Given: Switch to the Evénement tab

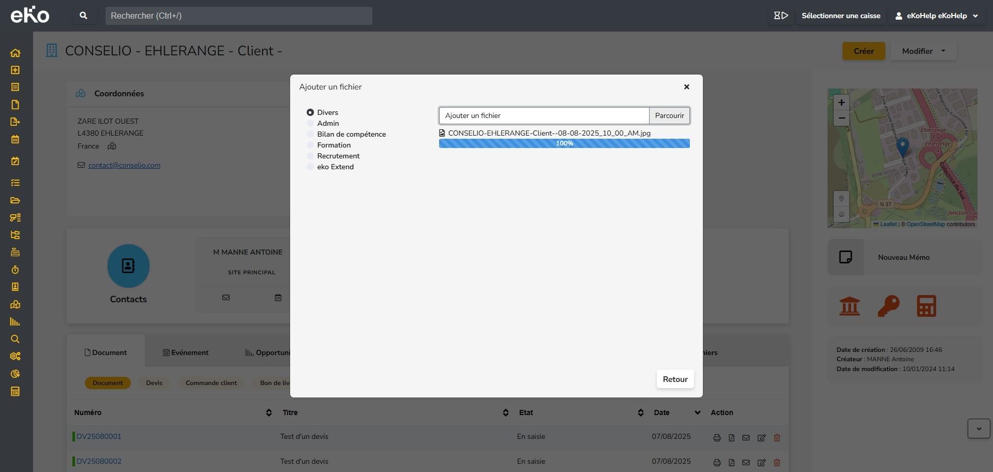Looking at the screenshot, I should [x=186, y=352].
